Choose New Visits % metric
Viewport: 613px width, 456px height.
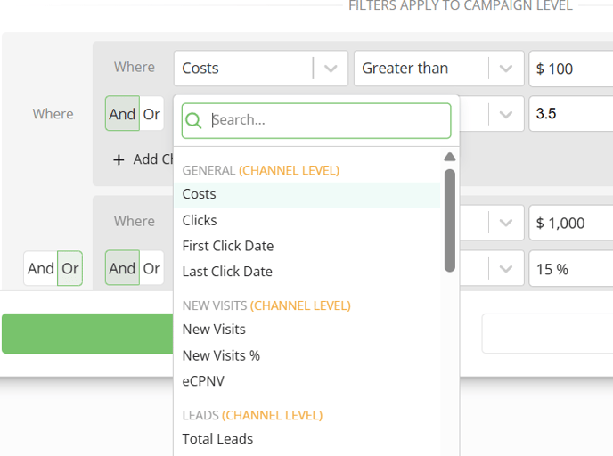(221, 355)
